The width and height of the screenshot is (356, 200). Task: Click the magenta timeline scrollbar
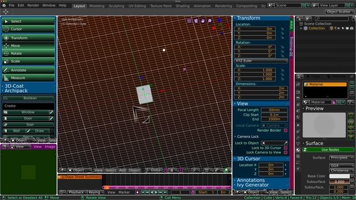(x=167, y=188)
